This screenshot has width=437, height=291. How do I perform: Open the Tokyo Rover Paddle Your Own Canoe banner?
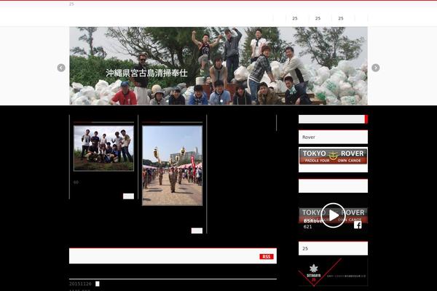click(333, 156)
